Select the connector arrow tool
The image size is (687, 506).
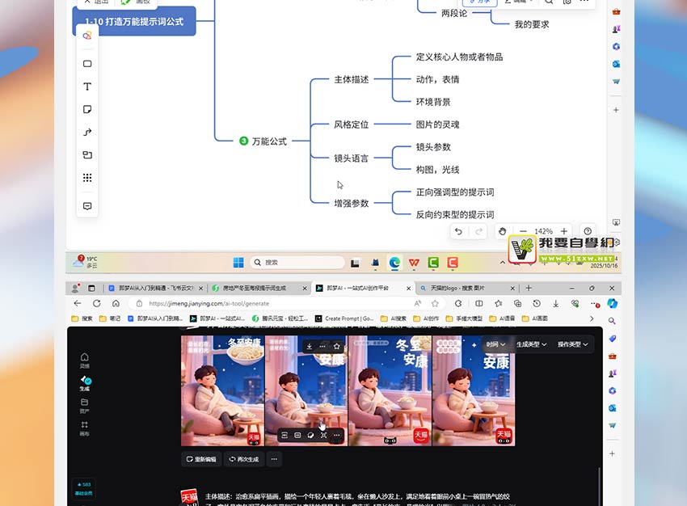pos(87,132)
